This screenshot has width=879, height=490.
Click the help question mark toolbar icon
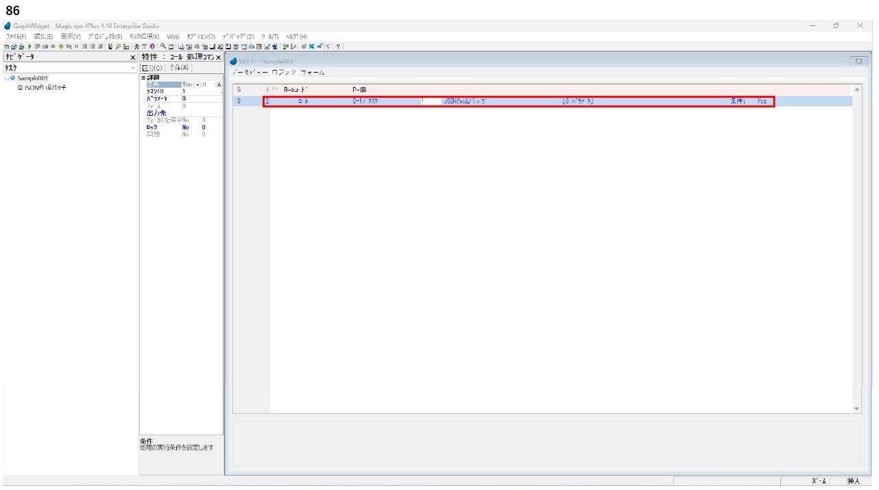(338, 47)
